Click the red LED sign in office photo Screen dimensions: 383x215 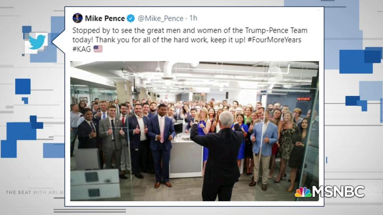pos(303,99)
